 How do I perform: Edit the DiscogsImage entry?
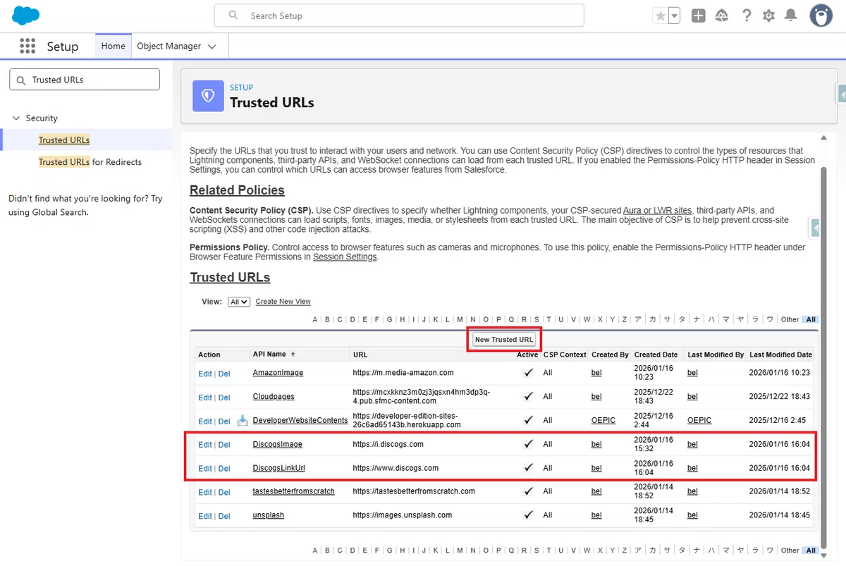tap(205, 445)
